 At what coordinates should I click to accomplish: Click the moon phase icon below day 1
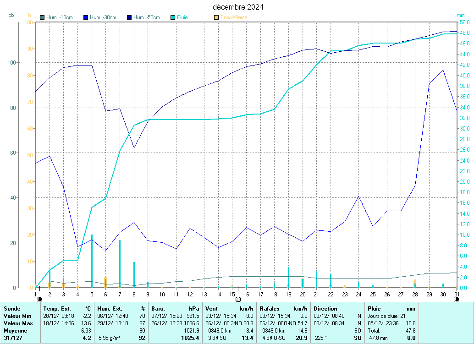pyautogui.click(x=39, y=299)
